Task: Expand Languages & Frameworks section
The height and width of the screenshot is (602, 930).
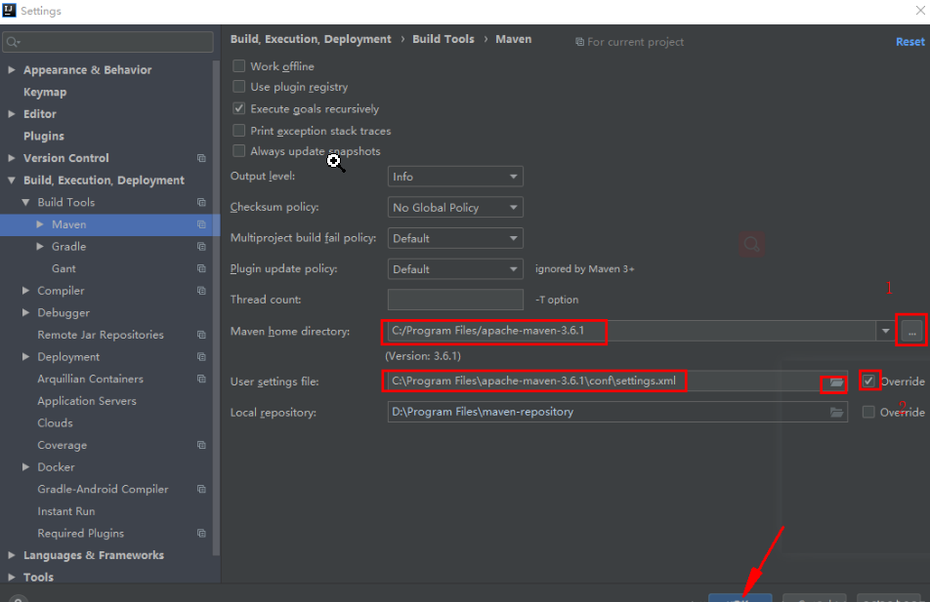Action: [12, 555]
